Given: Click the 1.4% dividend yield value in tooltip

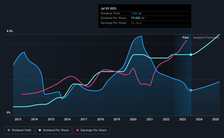Looking at the screenshot, I should tap(134, 13).
